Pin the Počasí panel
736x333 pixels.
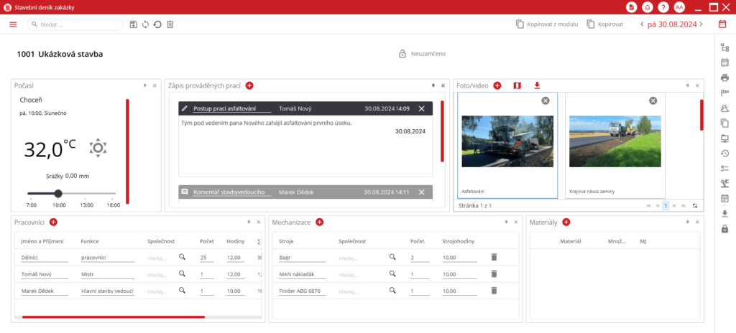(x=144, y=85)
